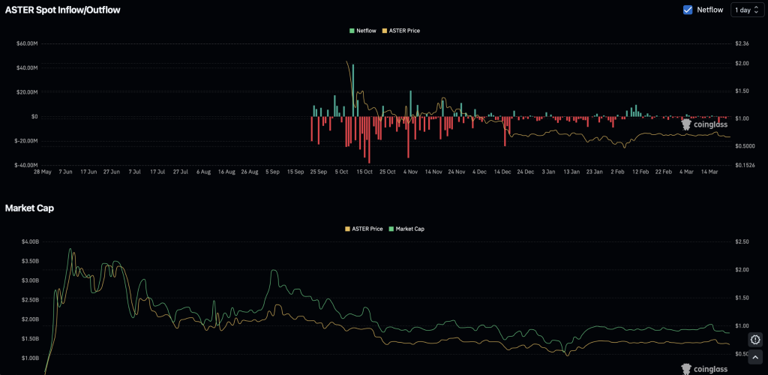Click the Market Cap section heading

29,208
